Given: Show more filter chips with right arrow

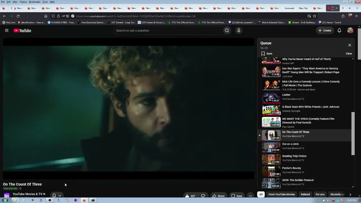Looking at the screenshot, I should (x=350, y=194).
